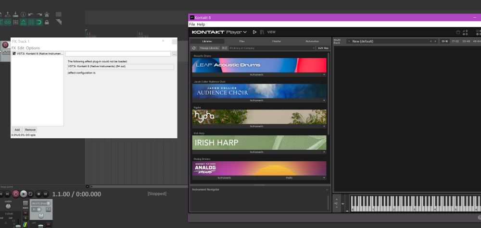Open Jacob Collier Audience Choir banner
481x228 pixels.
[x=259, y=91]
